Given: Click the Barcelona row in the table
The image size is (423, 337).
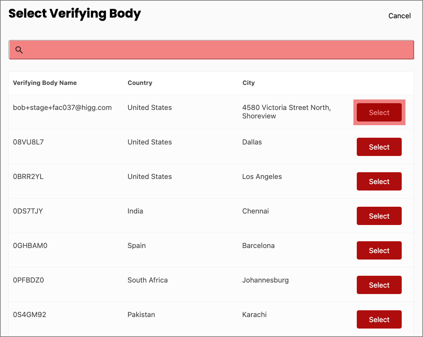Looking at the screenshot, I should (x=258, y=245).
